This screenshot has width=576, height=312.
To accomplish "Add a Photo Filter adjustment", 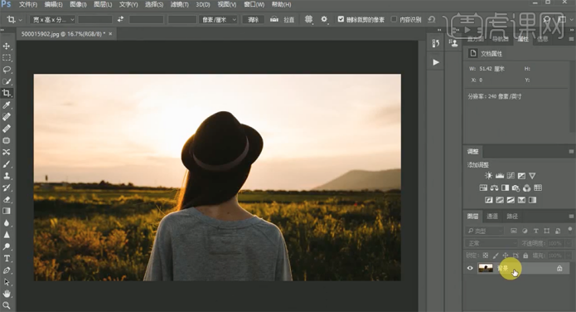I will click(515, 188).
